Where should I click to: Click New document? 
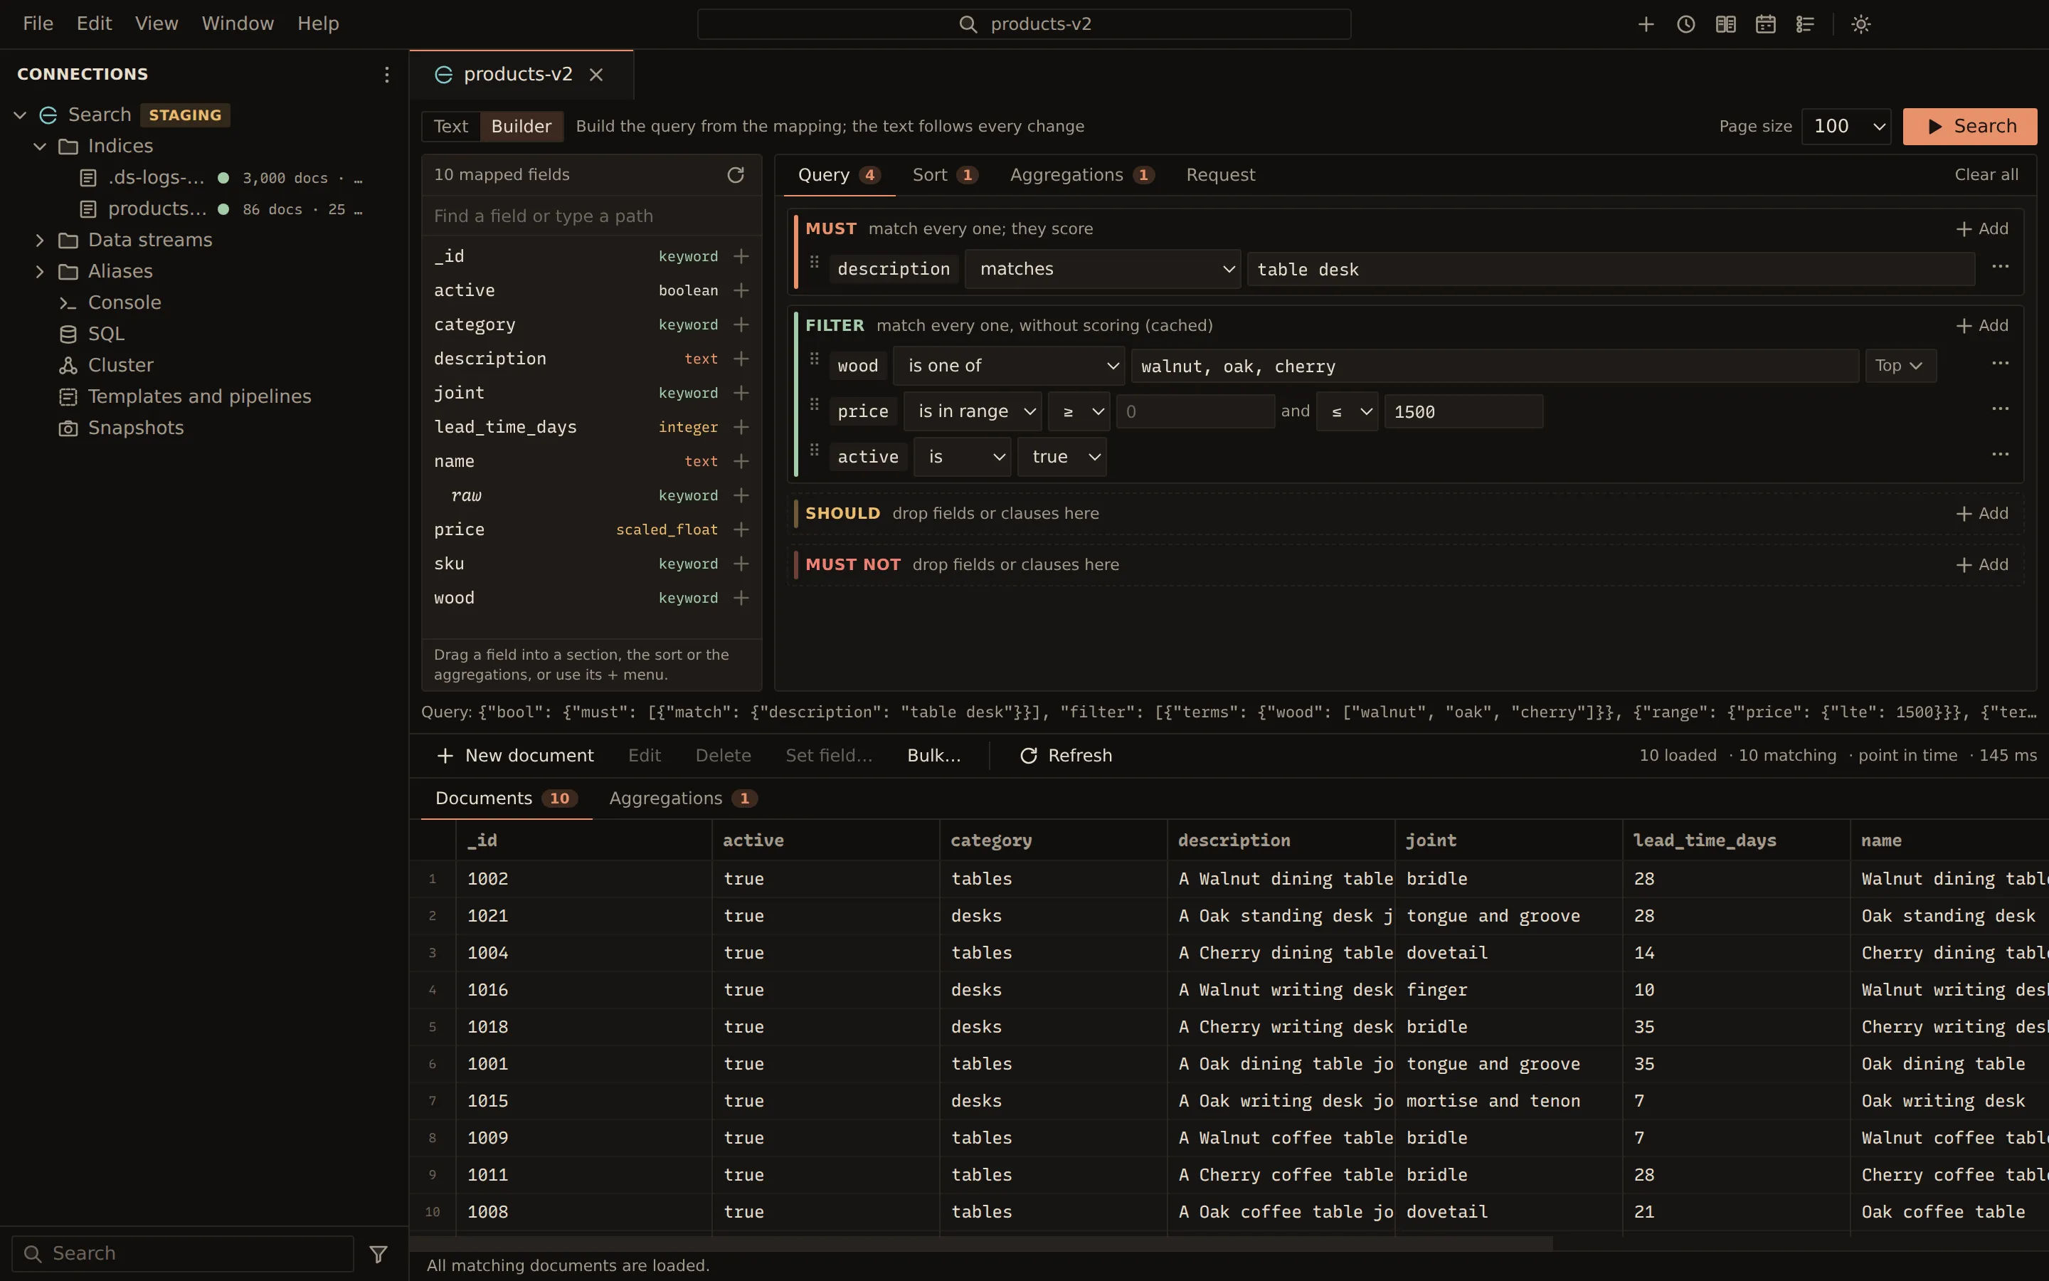515,756
